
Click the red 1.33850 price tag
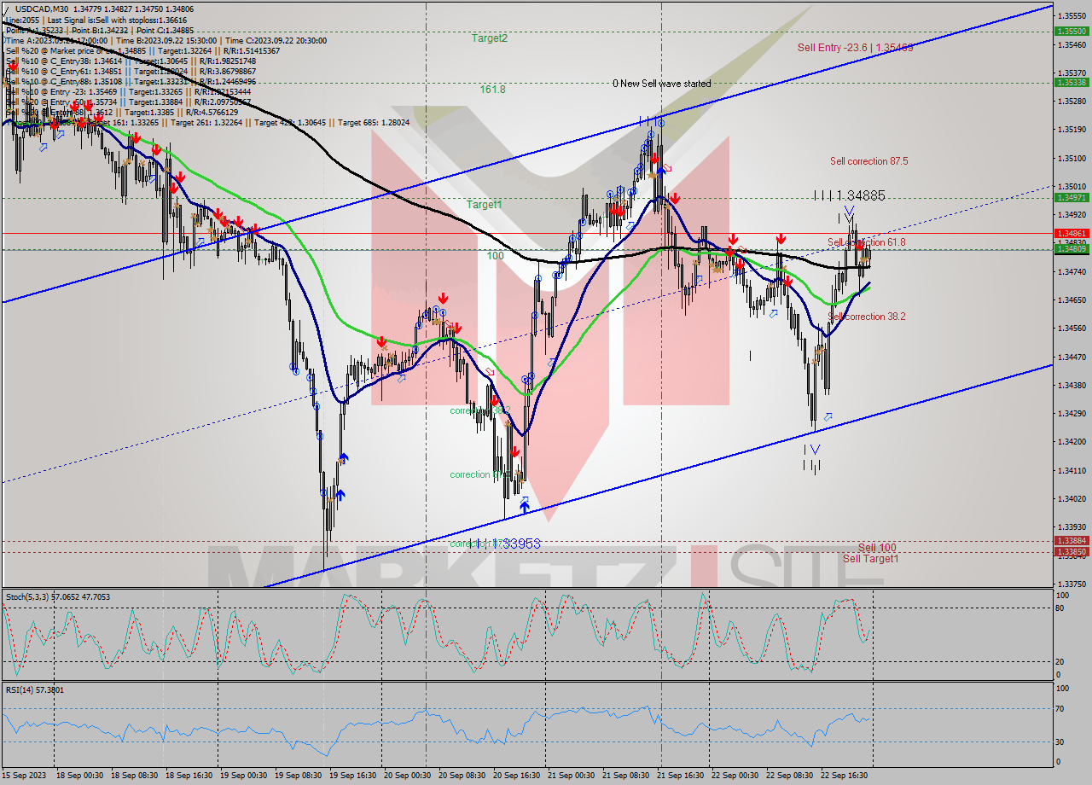[x=1071, y=552]
